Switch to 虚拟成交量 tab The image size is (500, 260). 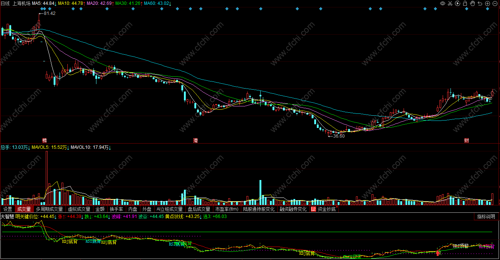pos(79,209)
